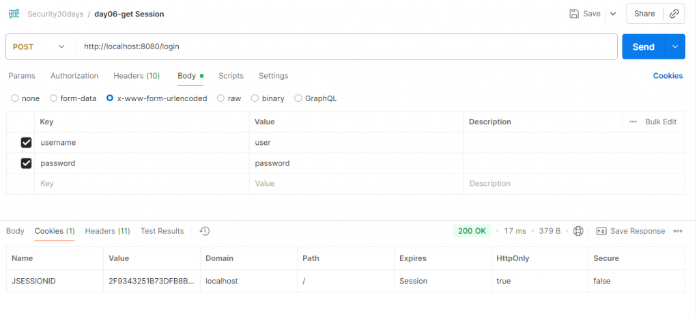Expand the Send button dropdown arrow
This screenshot has height=315, width=699.
[x=675, y=46]
